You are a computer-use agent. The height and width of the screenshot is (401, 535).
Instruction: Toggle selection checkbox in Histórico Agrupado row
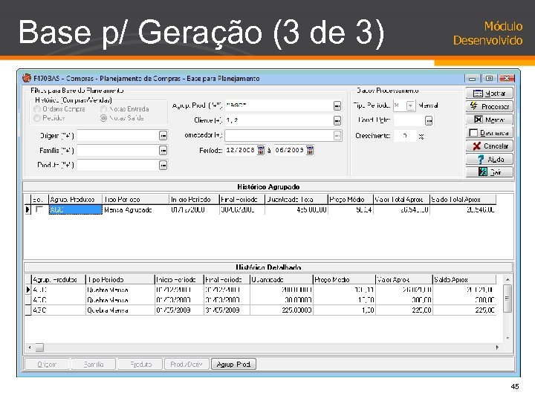click(39, 209)
